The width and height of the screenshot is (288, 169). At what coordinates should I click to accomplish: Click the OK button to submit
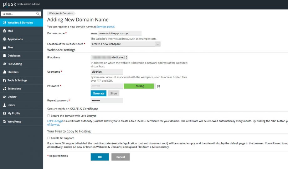(x=100, y=157)
